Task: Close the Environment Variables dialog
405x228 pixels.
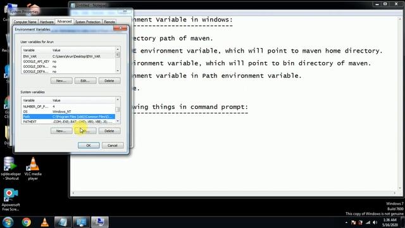Action: pos(120,28)
